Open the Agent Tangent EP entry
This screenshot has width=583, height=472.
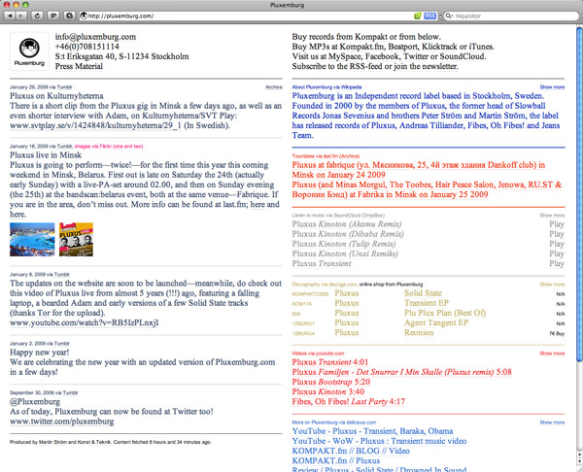[x=436, y=322]
